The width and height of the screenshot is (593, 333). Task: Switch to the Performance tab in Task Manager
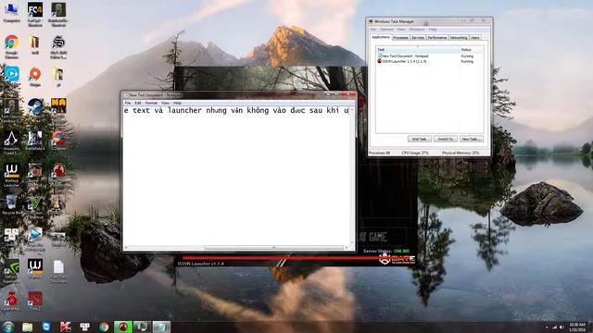[437, 37]
